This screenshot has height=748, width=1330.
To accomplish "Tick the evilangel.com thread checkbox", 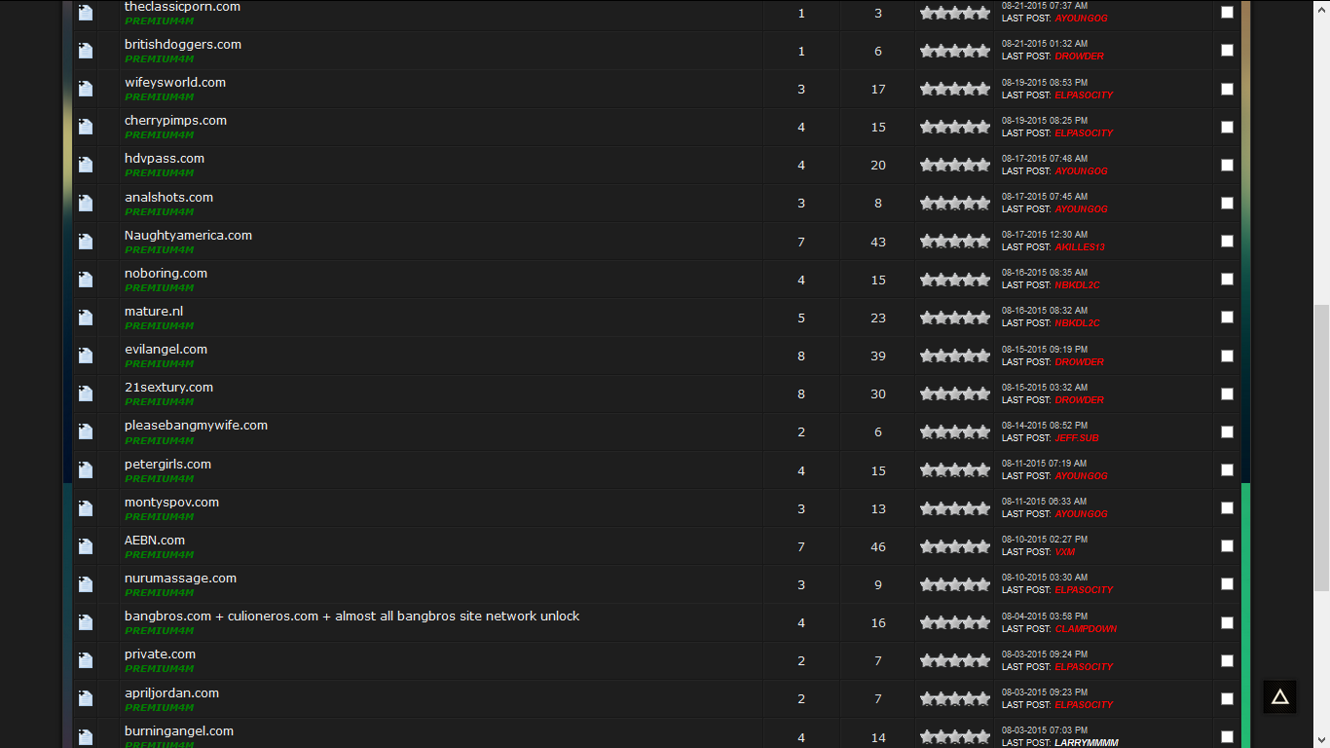I will click(x=1227, y=355).
